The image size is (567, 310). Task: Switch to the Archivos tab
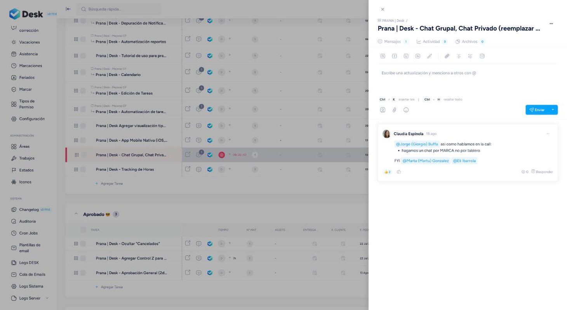(x=470, y=41)
